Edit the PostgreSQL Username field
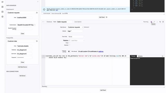The image size is (166, 93). tap(24, 54)
